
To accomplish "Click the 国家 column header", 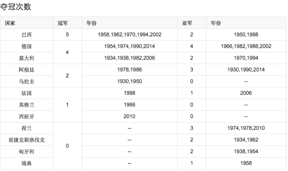I will pyautogui.click(x=26, y=23).
